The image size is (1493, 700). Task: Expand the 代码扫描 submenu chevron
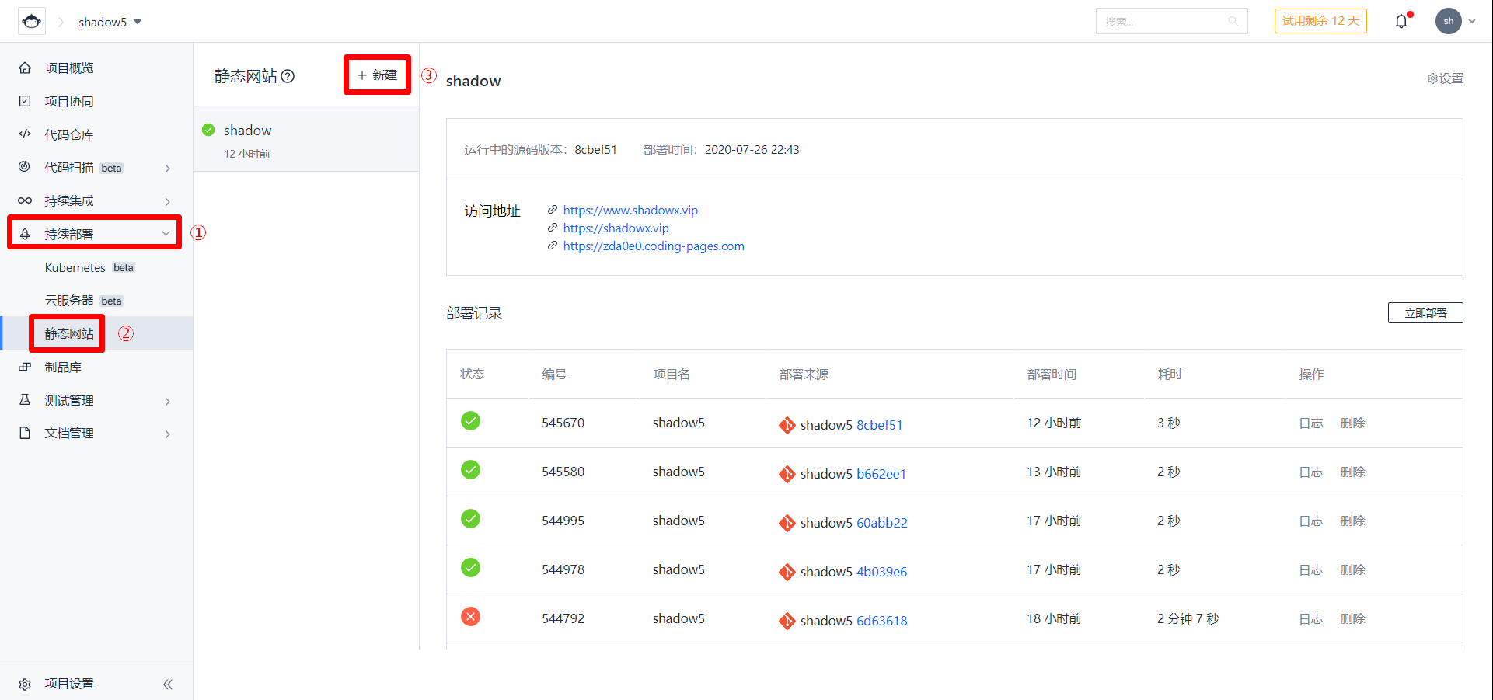167,168
